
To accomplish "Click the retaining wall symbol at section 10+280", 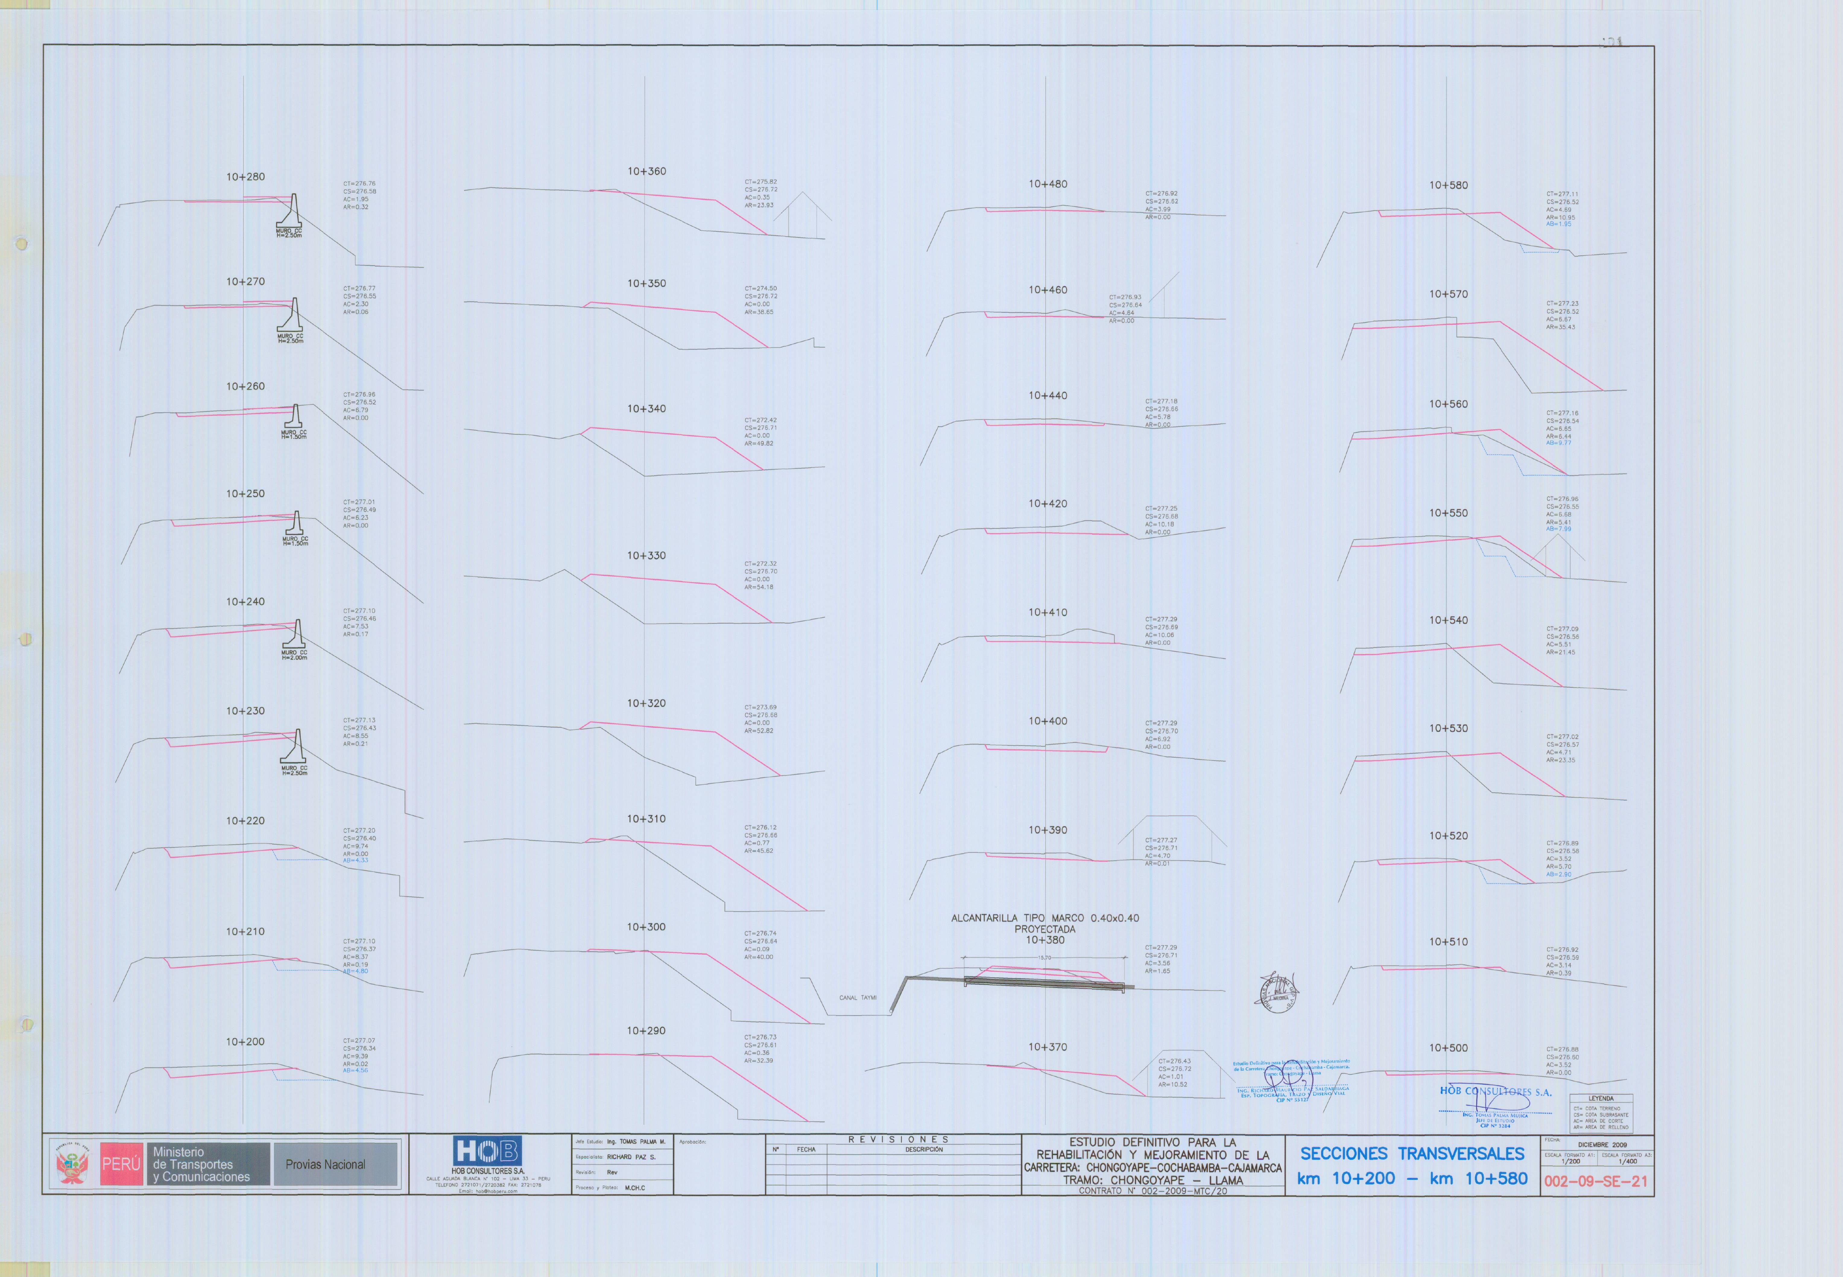I will [289, 211].
